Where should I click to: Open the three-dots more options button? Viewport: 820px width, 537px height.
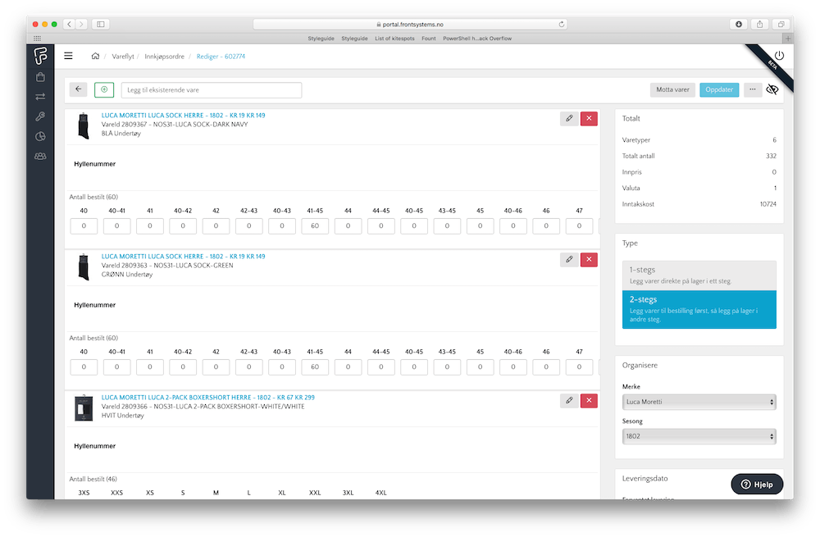tap(753, 89)
